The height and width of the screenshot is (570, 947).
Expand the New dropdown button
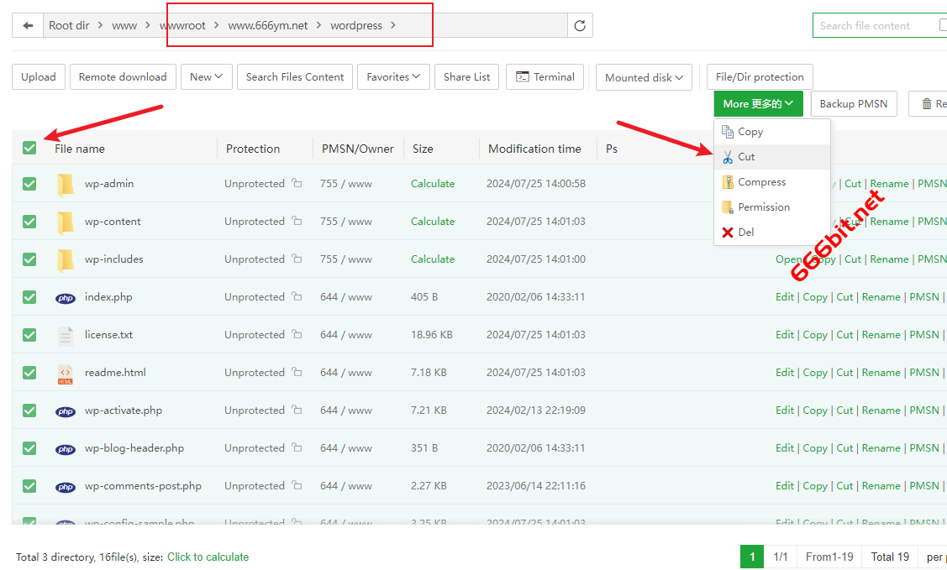tap(206, 77)
